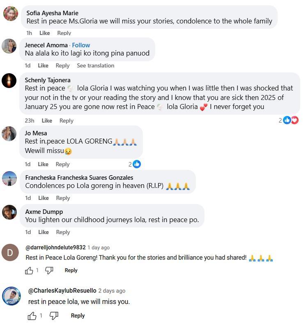Follow Jenecel Amoma
306x327 pixels.
point(81,45)
